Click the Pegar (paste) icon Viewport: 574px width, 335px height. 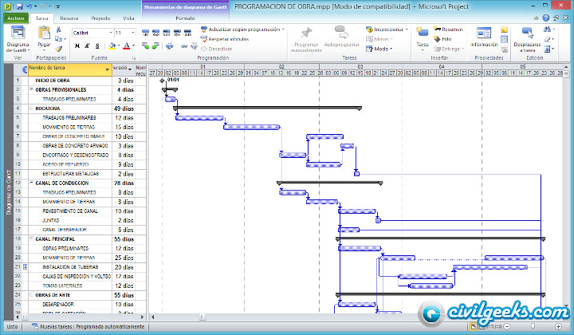44,36
